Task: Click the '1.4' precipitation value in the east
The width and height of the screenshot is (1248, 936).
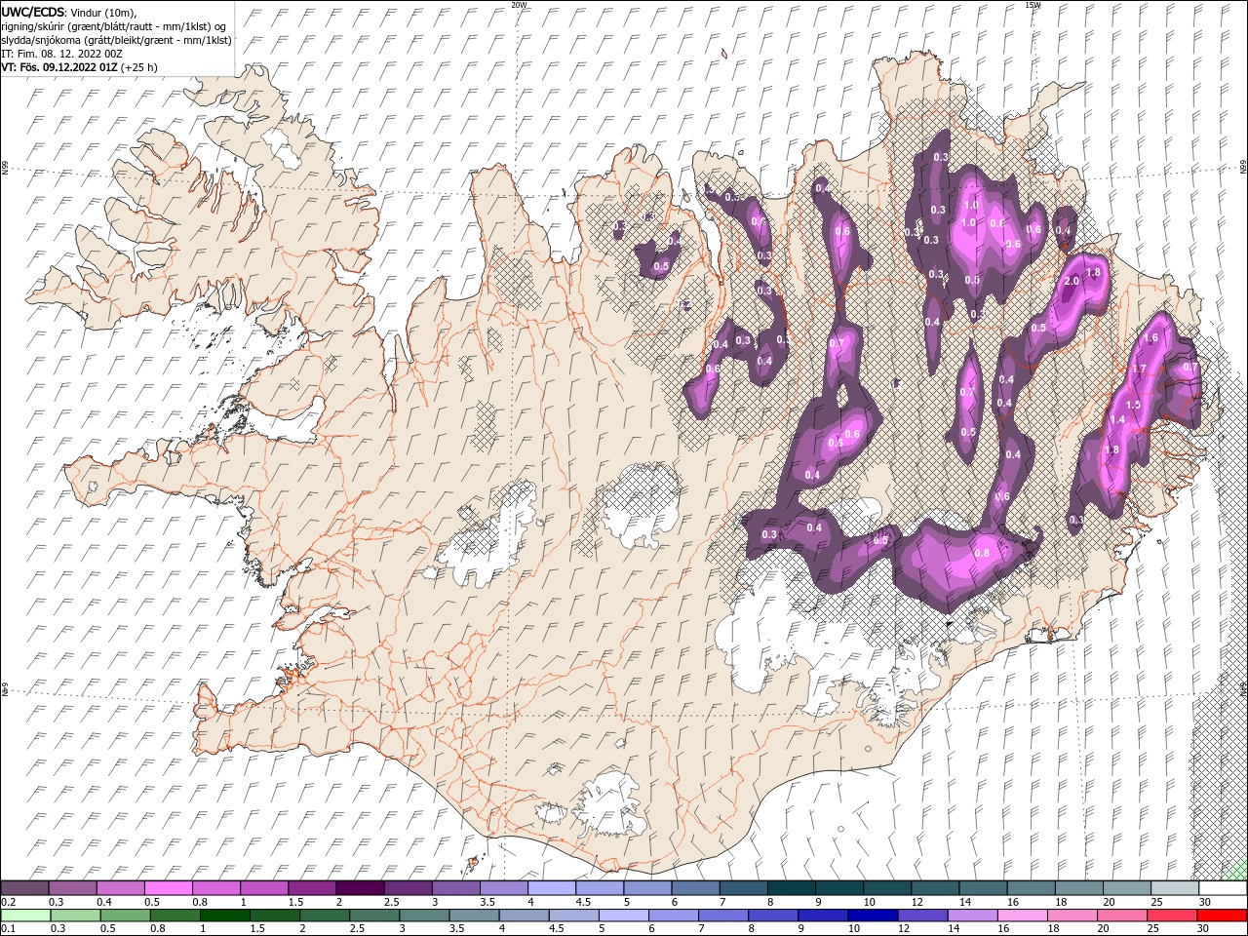Action: 1117,419
